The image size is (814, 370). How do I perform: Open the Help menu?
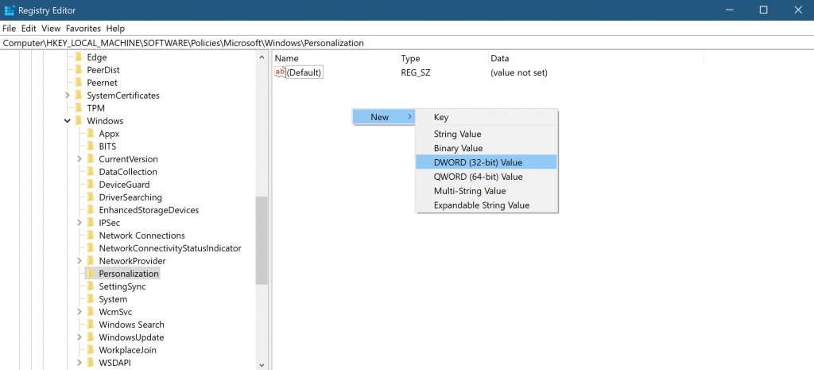coord(115,28)
